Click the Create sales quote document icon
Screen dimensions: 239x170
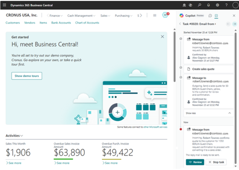point(188,69)
